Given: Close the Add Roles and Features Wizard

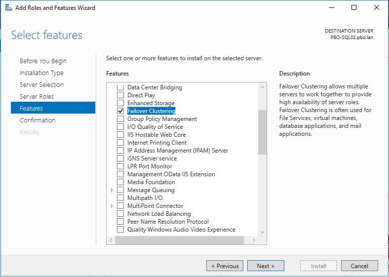Looking at the screenshot, I should click(x=376, y=8).
